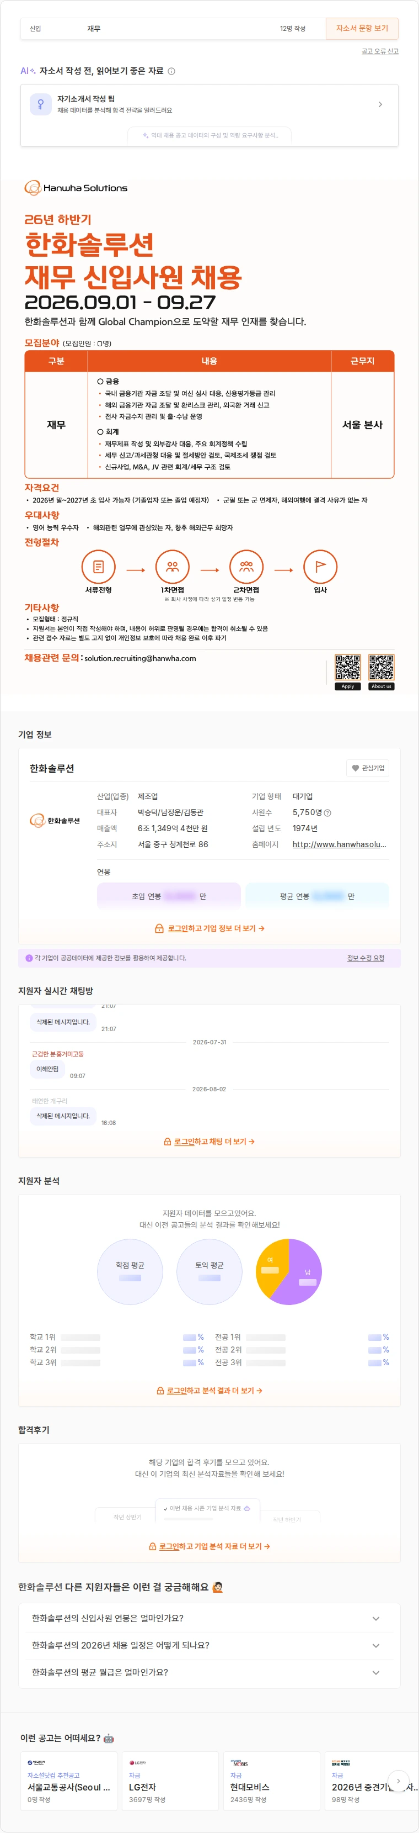The width and height of the screenshot is (419, 1833).
Task: Click the info icon in the purple notice bar
Action: (29, 958)
